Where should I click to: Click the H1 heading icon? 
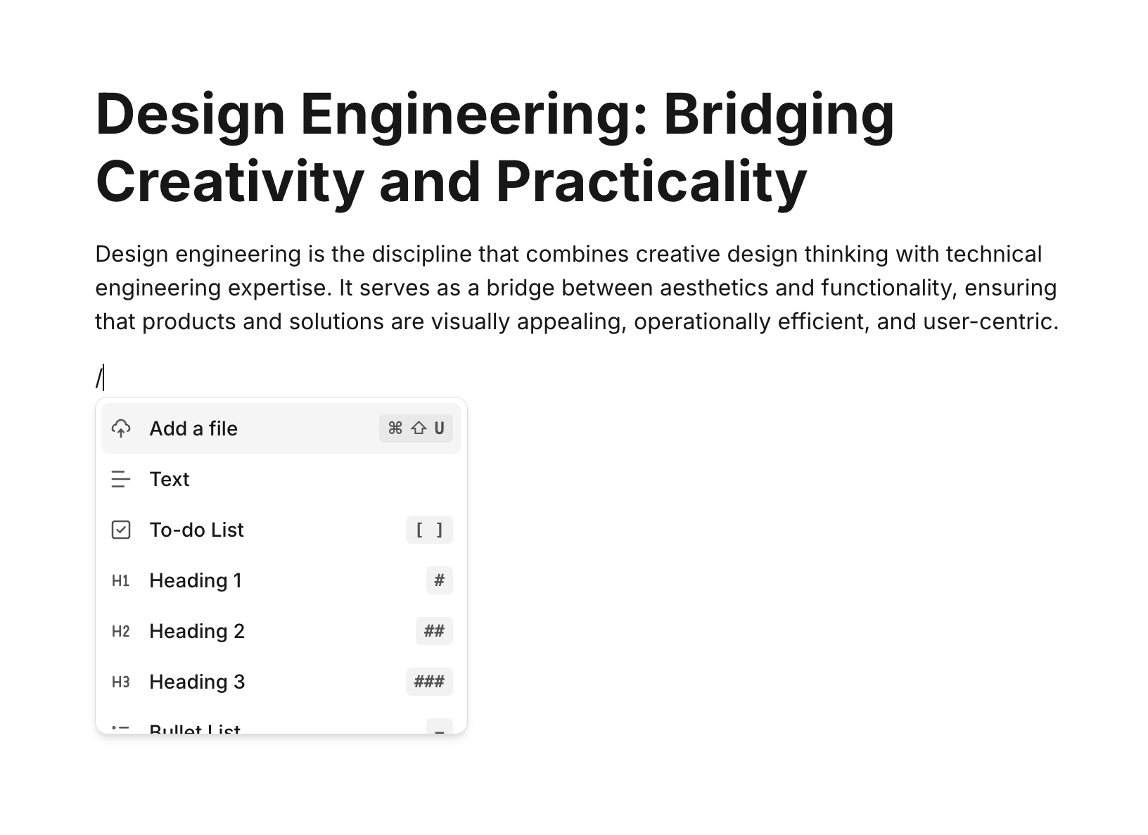point(121,580)
